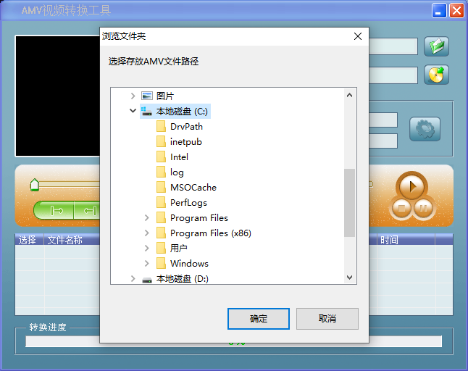Select the PerfLogs folder
The width and height of the screenshot is (468, 371).
pos(182,203)
